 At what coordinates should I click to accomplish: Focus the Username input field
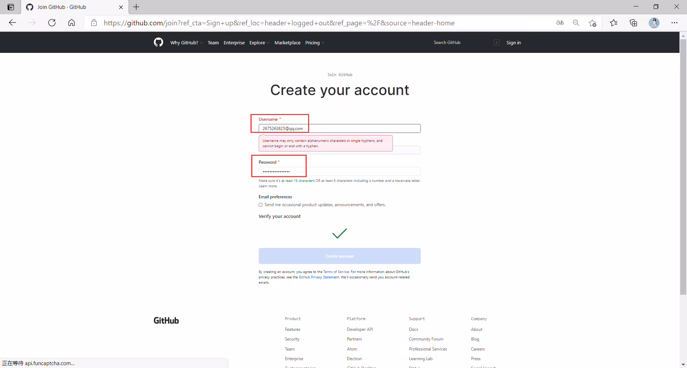click(x=340, y=129)
